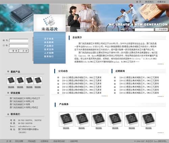Click the 企业简介 section heading
This screenshot has height=143, width=169.
pos(77,37)
